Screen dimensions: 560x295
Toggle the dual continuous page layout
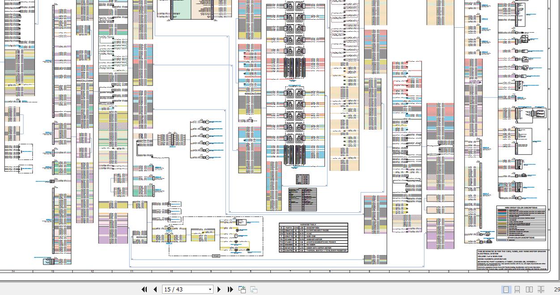540,290
